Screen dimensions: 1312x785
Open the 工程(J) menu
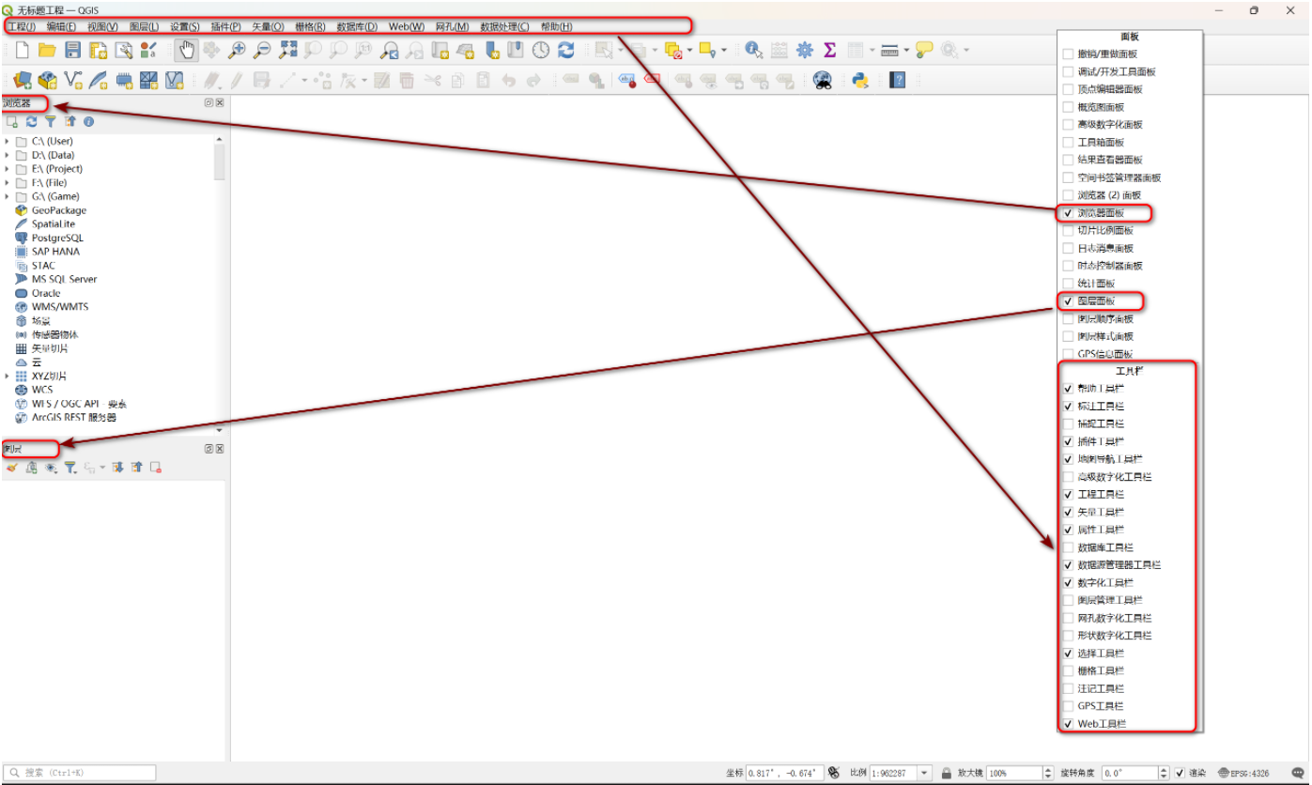click(22, 26)
